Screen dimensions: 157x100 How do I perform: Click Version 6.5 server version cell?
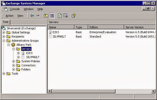(140, 32)
